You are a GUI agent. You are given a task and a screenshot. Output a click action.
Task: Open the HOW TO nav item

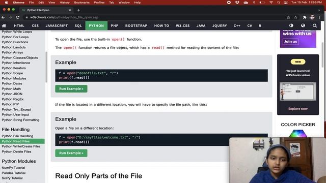161,26
